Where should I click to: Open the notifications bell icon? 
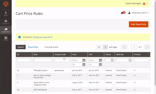pyautogui.click(x=122, y=13)
